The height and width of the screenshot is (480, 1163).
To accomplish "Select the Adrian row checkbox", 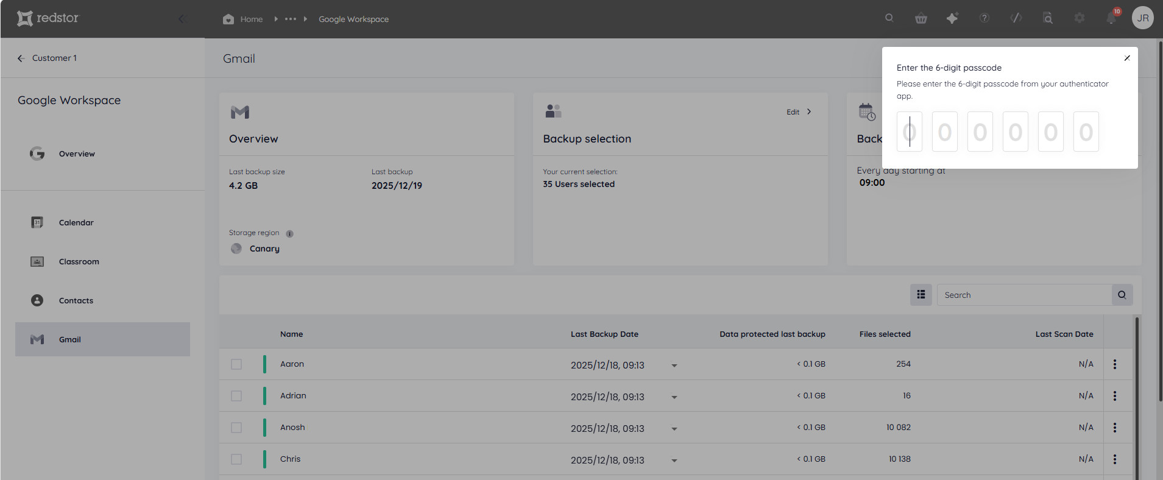I will point(236,396).
